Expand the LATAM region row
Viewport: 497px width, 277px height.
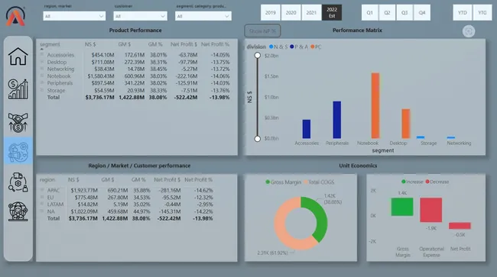(x=42, y=204)
